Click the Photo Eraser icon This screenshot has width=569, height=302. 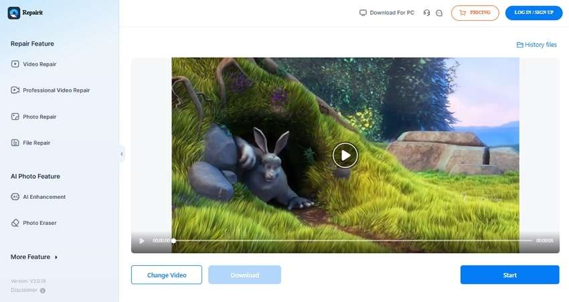(15, 223)
